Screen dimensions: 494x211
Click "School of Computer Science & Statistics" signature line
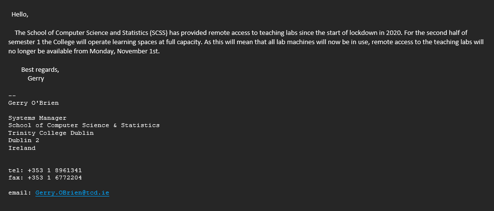pyautogui.click(x=84, y=125)
